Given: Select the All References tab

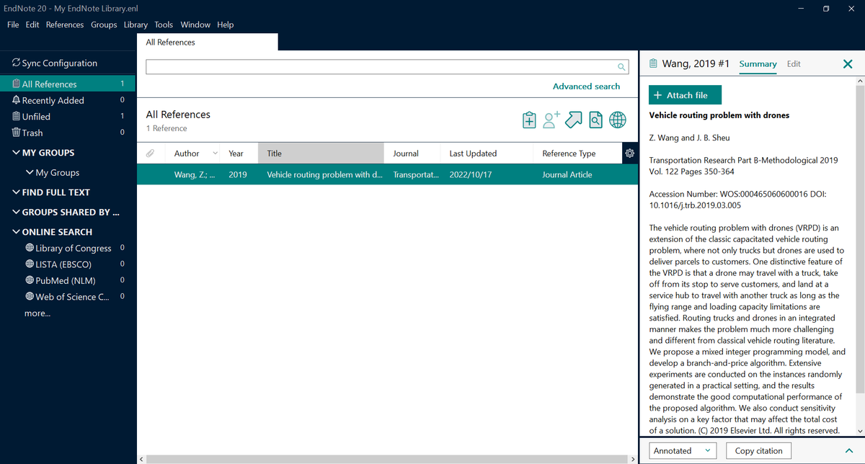Looking at the screenshot, I should click(x=207, y=43).
